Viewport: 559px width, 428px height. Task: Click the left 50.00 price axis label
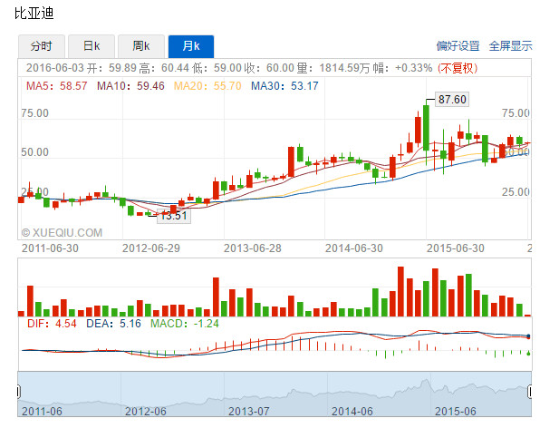(34, 152)
